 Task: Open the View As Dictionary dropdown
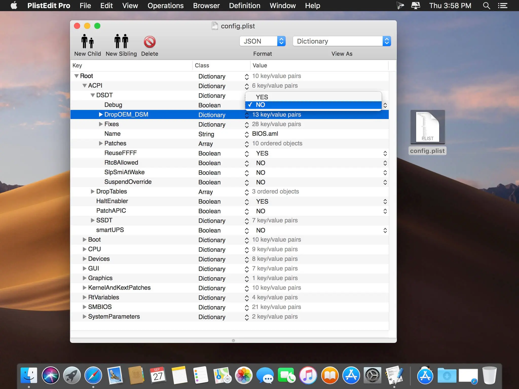pos(341,41)
